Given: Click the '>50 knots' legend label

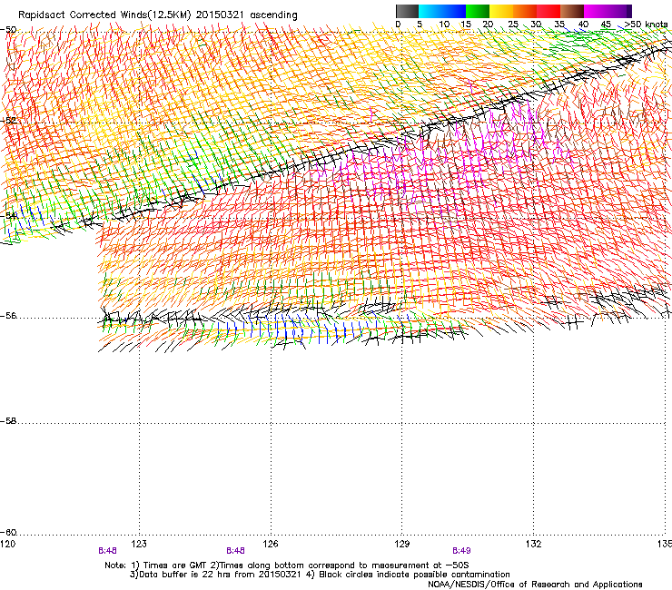Looking at the screenshot, I should [x=646, y=25].
